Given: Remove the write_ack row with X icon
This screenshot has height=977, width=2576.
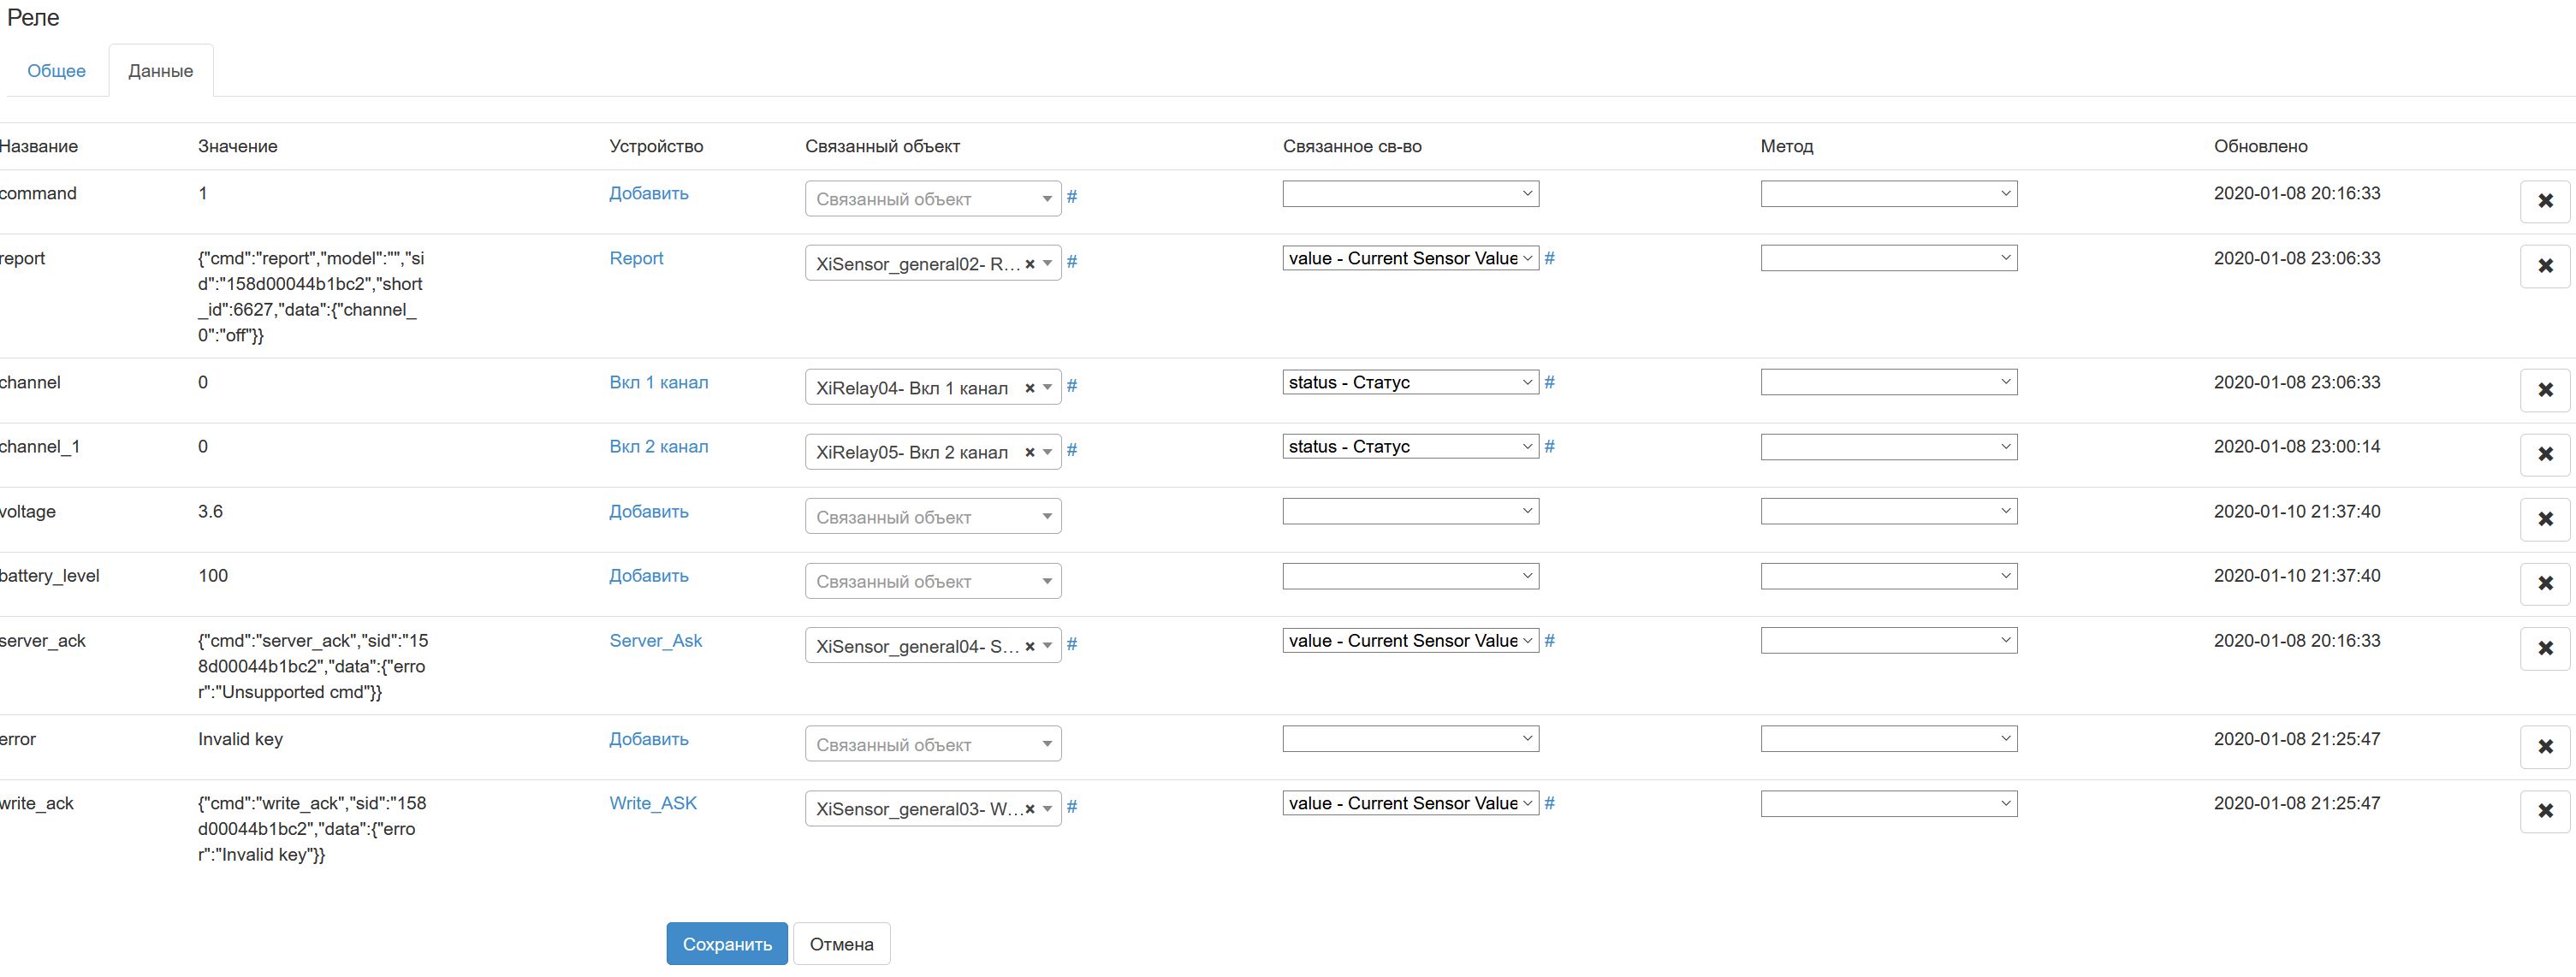Looking at the screenshot, I should coord(2545,811).
